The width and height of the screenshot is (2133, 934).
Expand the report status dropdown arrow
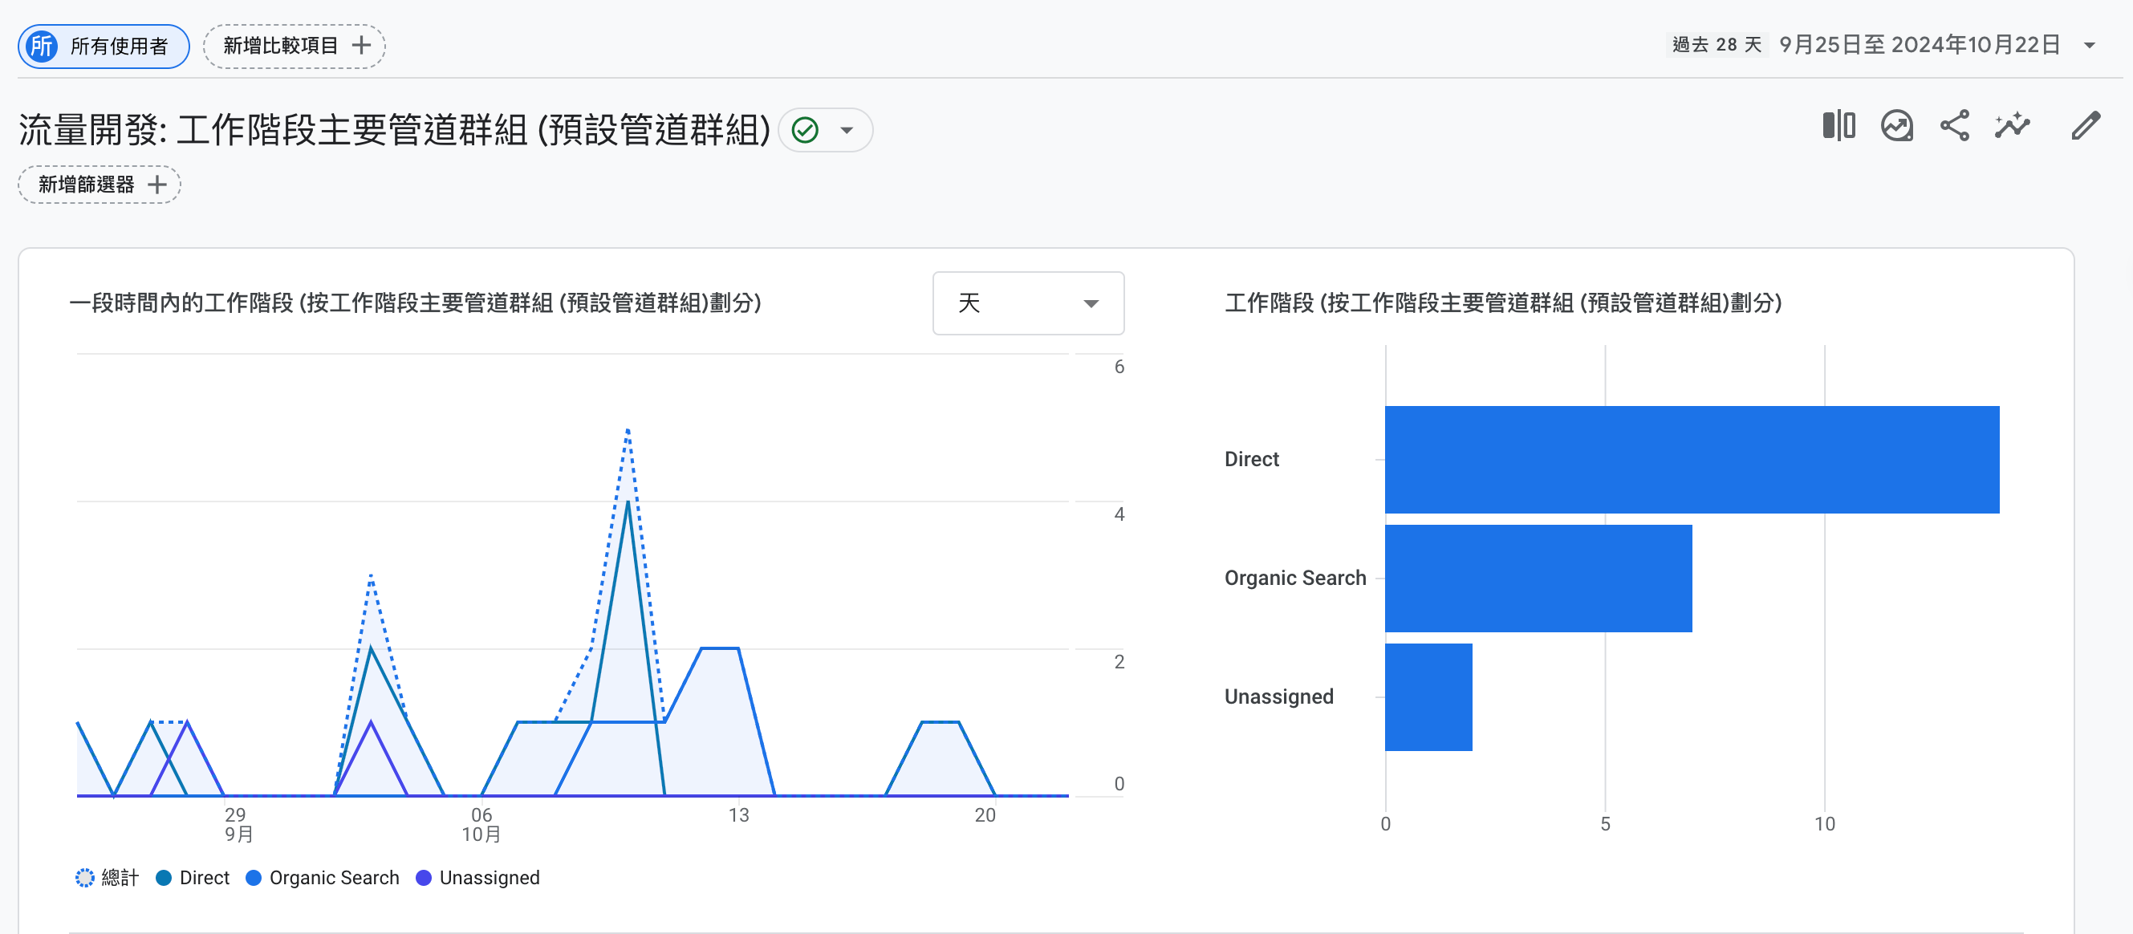[x=847, y=130]
